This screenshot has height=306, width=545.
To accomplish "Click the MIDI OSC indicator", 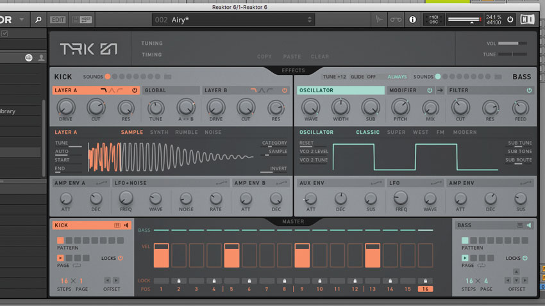I will (x=433, y=20).
